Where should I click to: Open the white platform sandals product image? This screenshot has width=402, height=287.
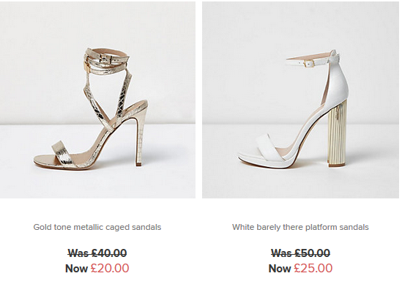pyautogui.click(x=300, y=100)
